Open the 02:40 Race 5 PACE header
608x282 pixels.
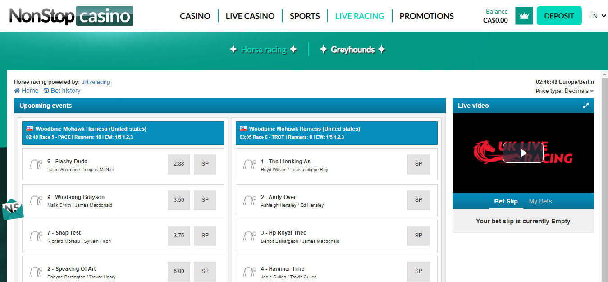(123, 133)
